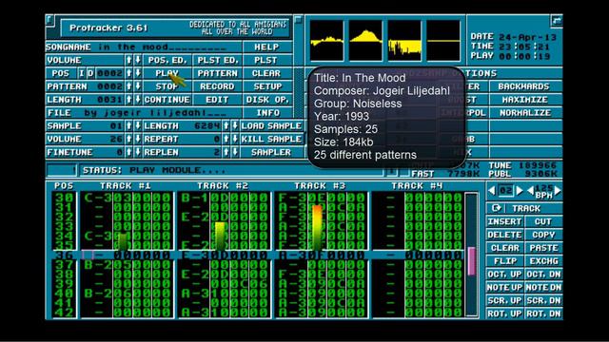This screenshot has width=609, height=342.
Task: Raise song LENGTH 0031 using up arrow
Action: click(129, 100)
